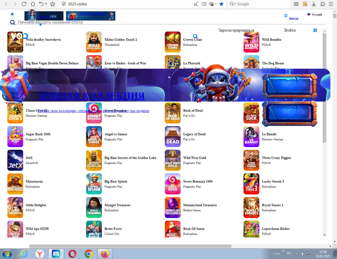This screenshot has width=337, height=259.
Task: Open the downloads arrow in toolbar
Action: pos(314,4)
